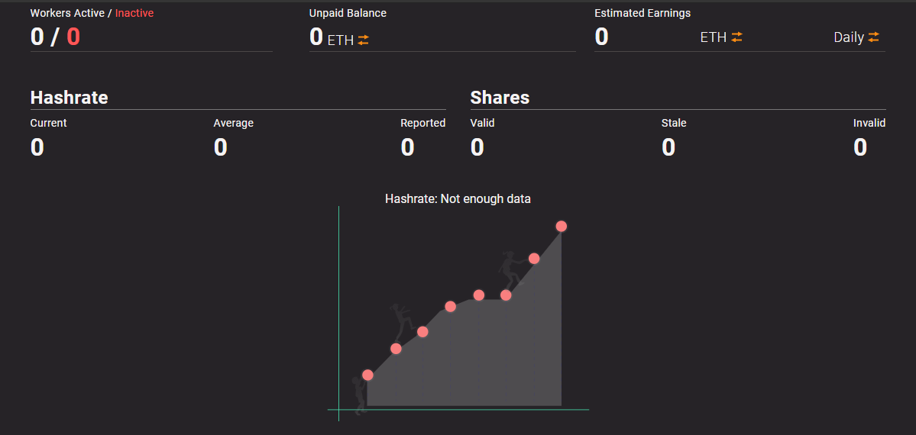Click the red Inactive workers label
The image size is (916, 435).
point(134,13)
